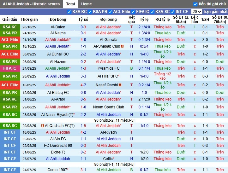
Task: Click the Celtic team name
Action: click(x=108, y=159)
